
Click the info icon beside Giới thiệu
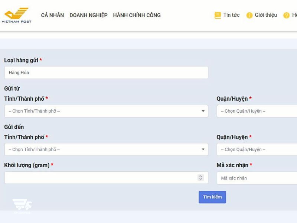click(x=249, y=15)
